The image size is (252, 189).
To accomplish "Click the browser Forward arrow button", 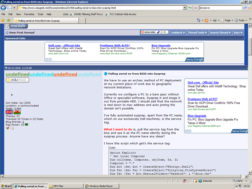I will pyautogui.click(x=10, y=8).
